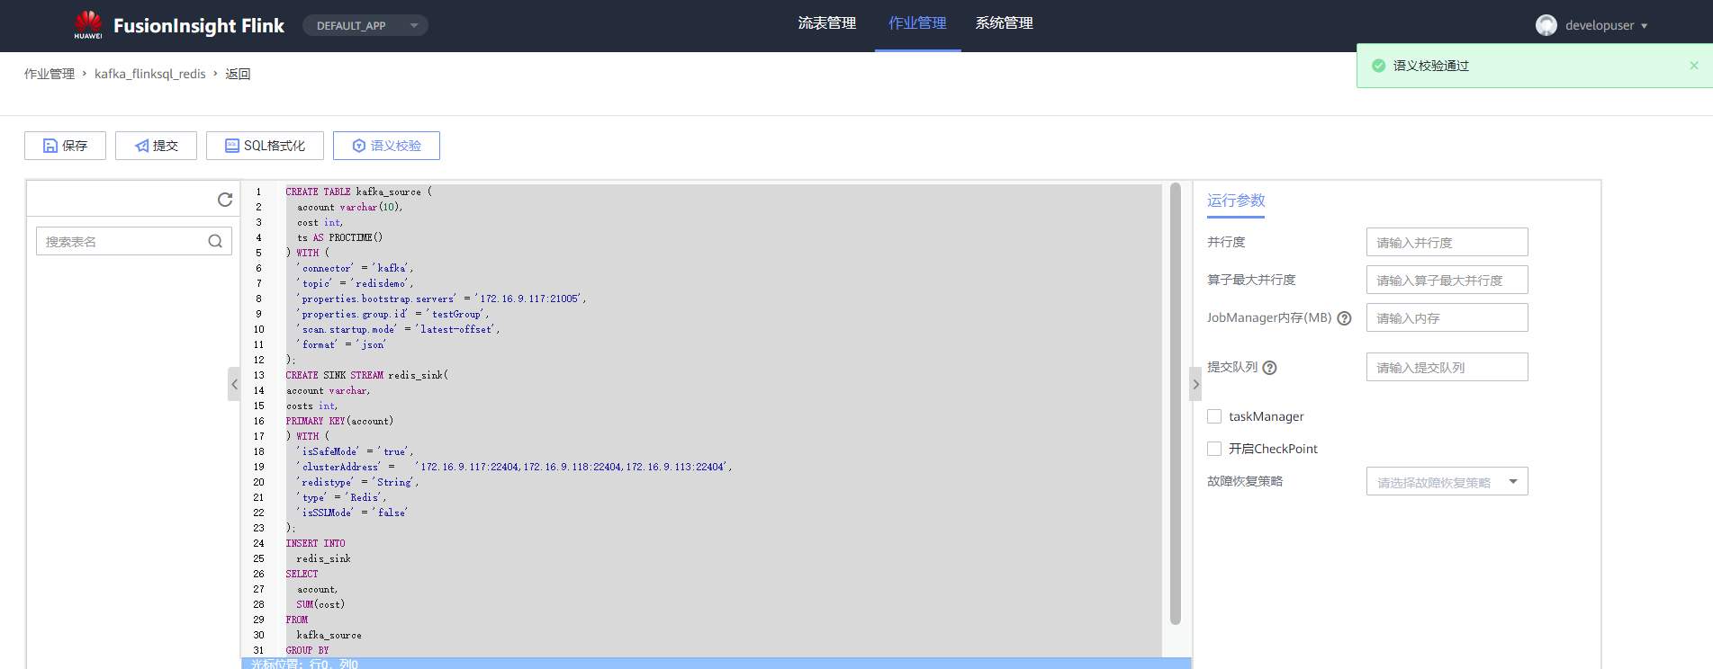Switch to the 作业管理 tab
This screenshot has height=669, width=1713.
point(917,23)
